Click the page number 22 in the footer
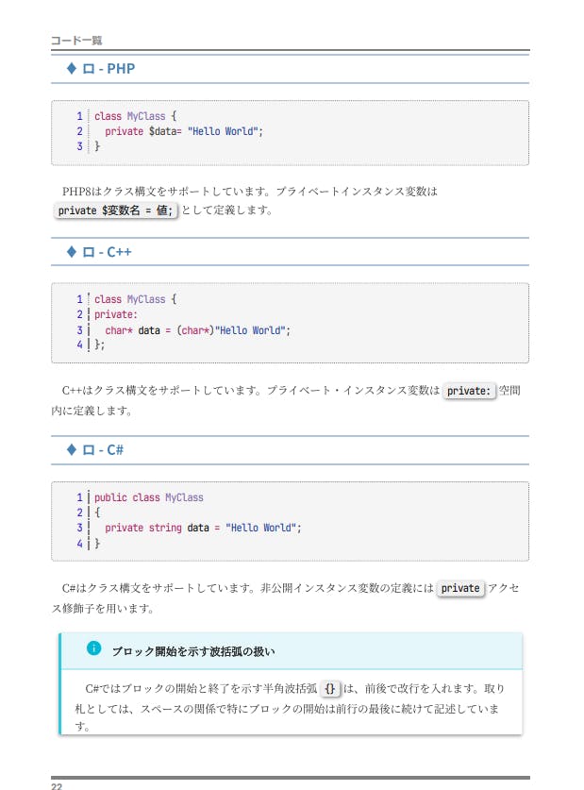The image size is (584, 790). [x=58, y=784]
